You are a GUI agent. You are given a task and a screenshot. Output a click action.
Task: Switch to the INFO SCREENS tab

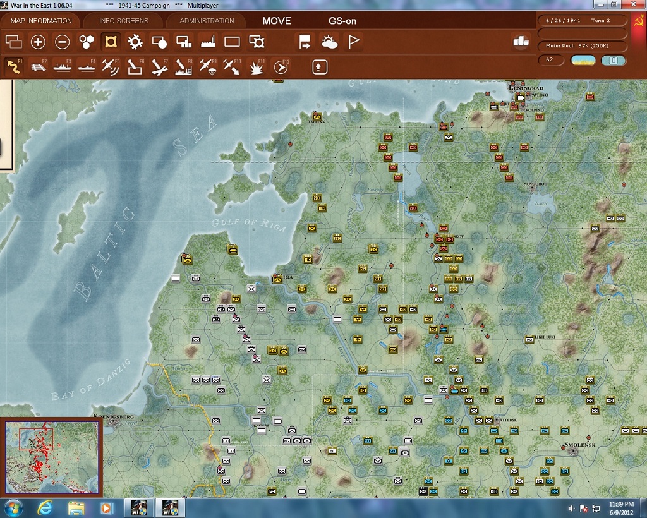point(123,21)
